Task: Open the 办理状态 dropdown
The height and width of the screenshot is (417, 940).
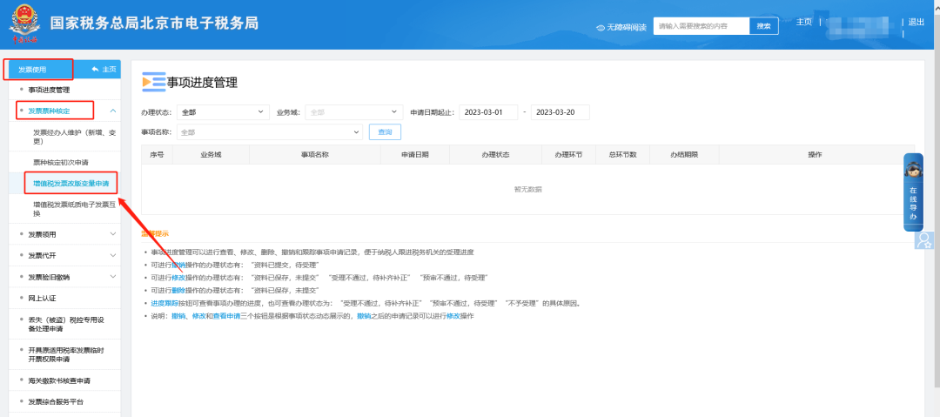Action: (223, 112)
